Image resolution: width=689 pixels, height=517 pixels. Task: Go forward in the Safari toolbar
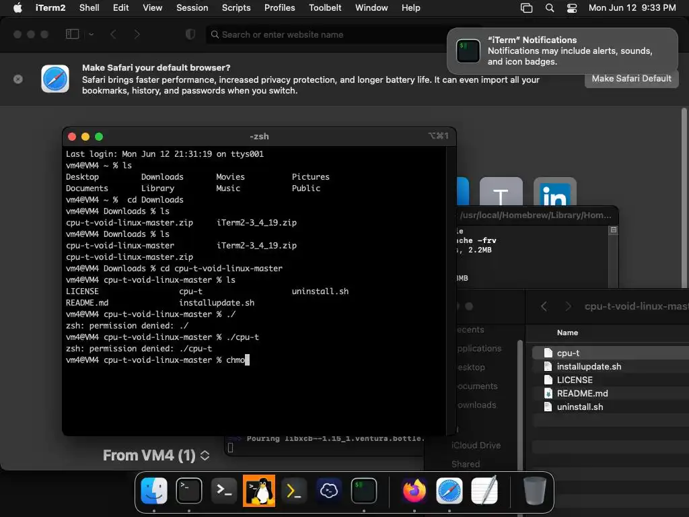click(x=137, y=34)
